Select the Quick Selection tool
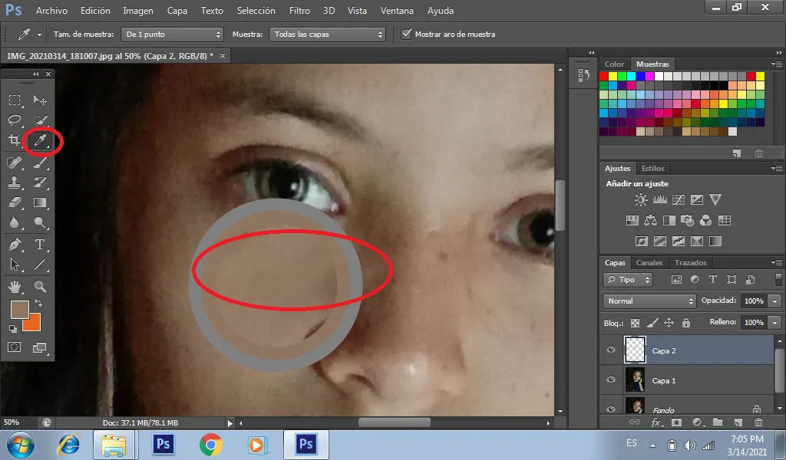This screenshot has height=460, width=786. [x=40, y=120]
